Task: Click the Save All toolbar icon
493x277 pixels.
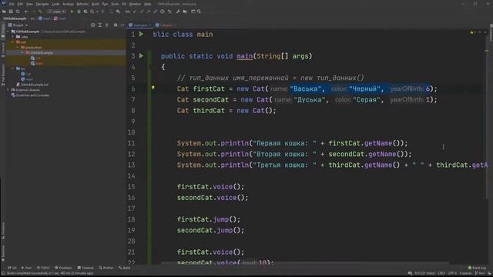Action: click(x=11, y=12)
